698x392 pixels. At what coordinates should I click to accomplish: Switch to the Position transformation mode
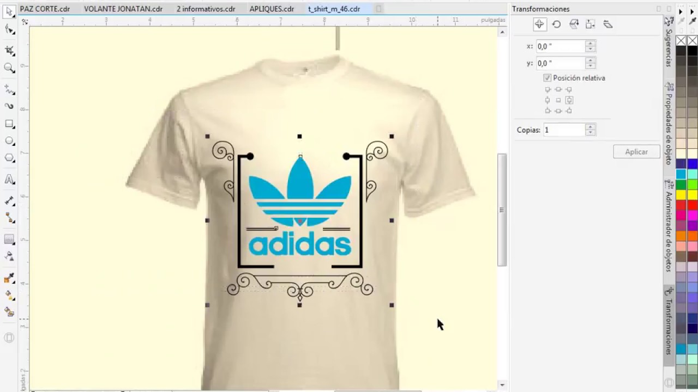(x=539, y=24)
